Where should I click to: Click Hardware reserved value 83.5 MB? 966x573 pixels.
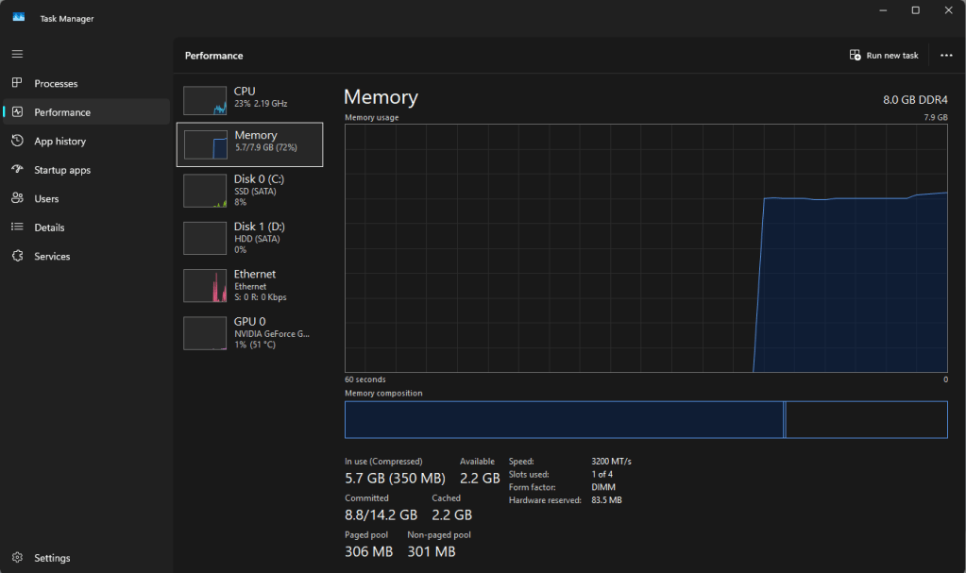(x=606, y=499)
